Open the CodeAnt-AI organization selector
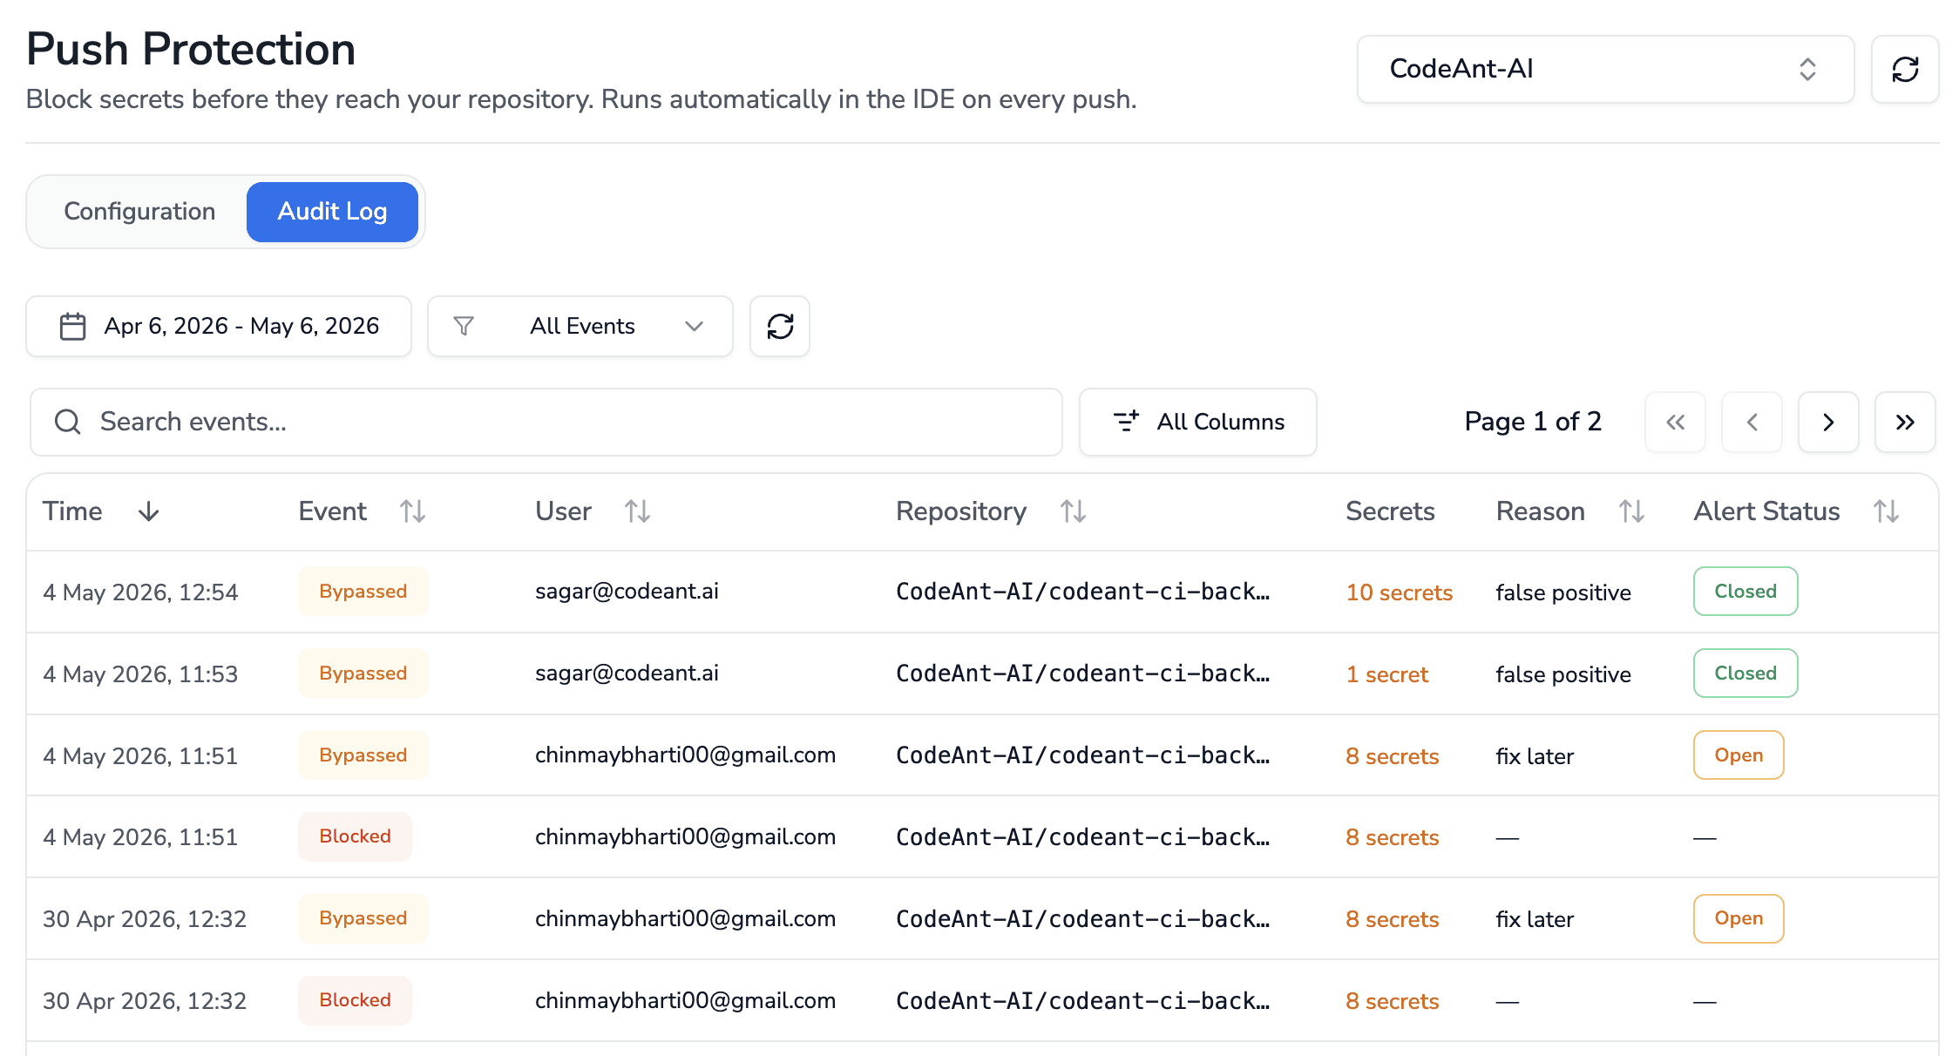 pyautogui.click(x=1605, y=69)
